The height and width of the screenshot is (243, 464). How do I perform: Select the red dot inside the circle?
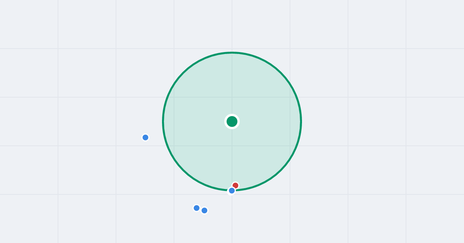235,186
